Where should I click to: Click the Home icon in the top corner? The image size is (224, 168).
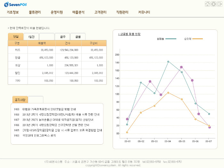click(x=207, y=4)
